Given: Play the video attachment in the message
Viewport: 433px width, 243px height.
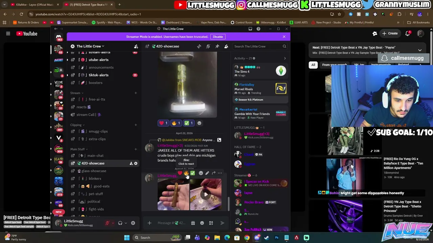Looking at the screenshot, I should point(206,194).
